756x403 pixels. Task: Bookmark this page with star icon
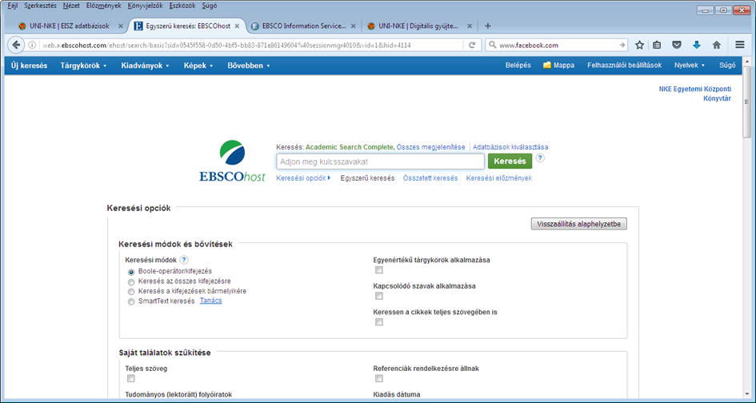click(639, 45)
